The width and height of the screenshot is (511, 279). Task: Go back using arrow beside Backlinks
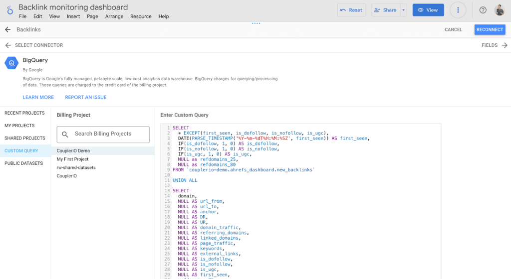pyautogui.click(x=8, y=29)
